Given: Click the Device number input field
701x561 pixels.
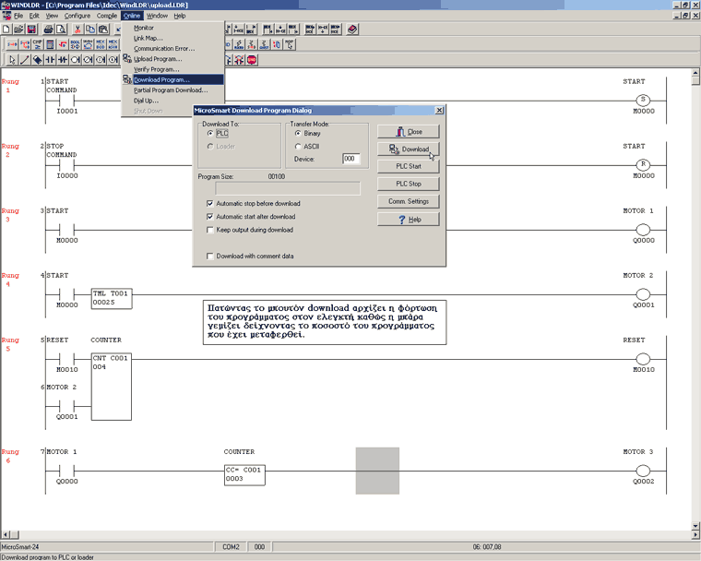Looking at the screenshot, I should pyautogui.click(x=350, y=159).
